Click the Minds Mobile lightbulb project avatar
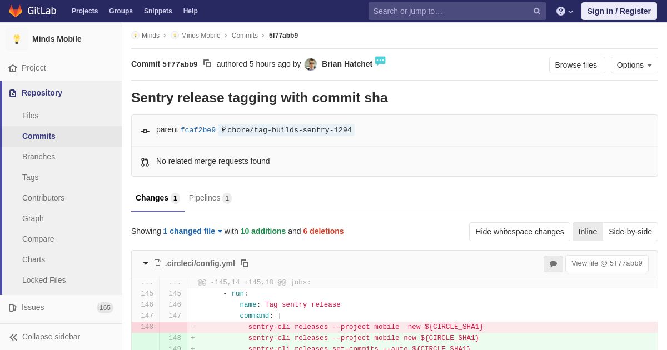 (17, 39)
